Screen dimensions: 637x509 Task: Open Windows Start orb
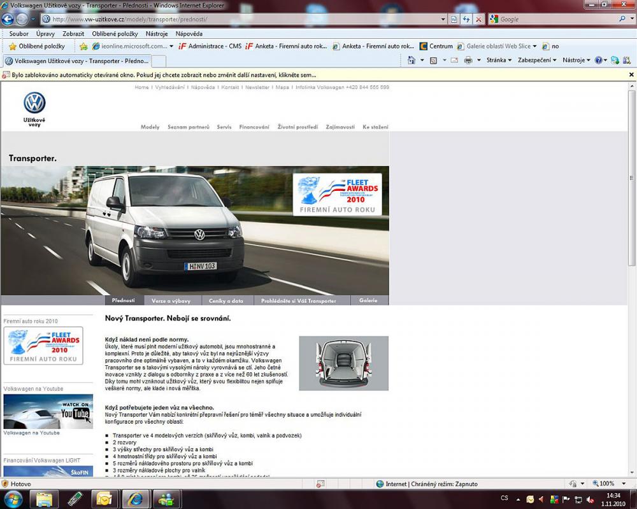(x=13, y=499)
